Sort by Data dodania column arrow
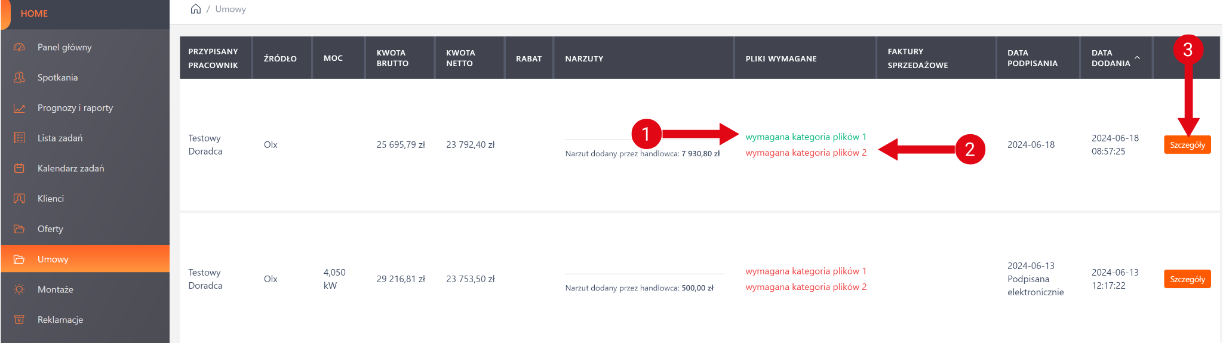 click(x=1137, y=58)
